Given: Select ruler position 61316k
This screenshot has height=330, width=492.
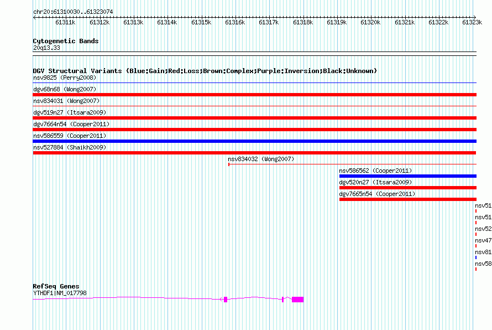Looking at the screenshot, I should point(235,22).
